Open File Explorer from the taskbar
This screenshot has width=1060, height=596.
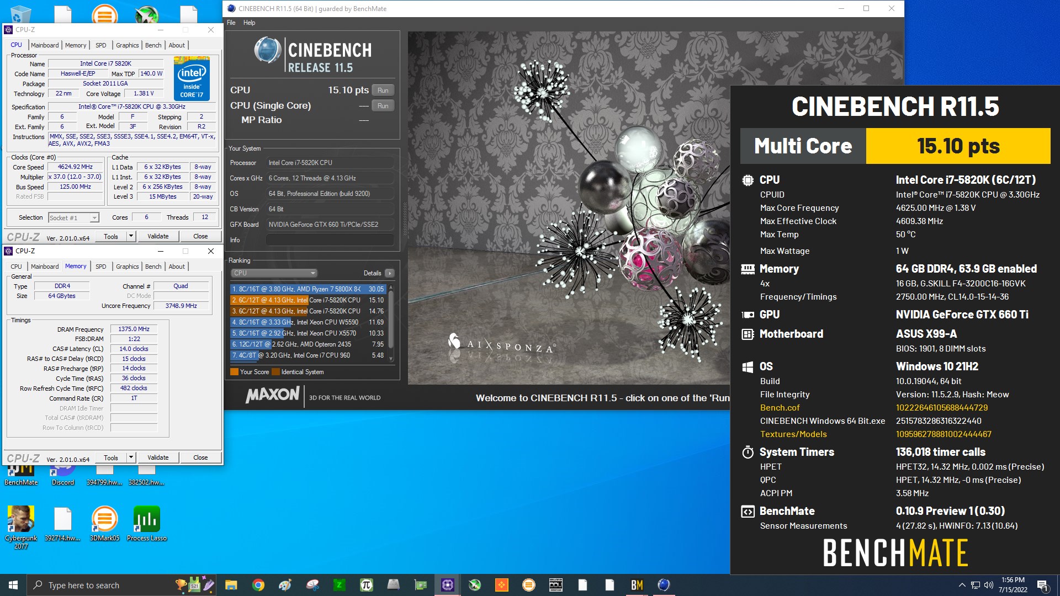click(231, 585)
